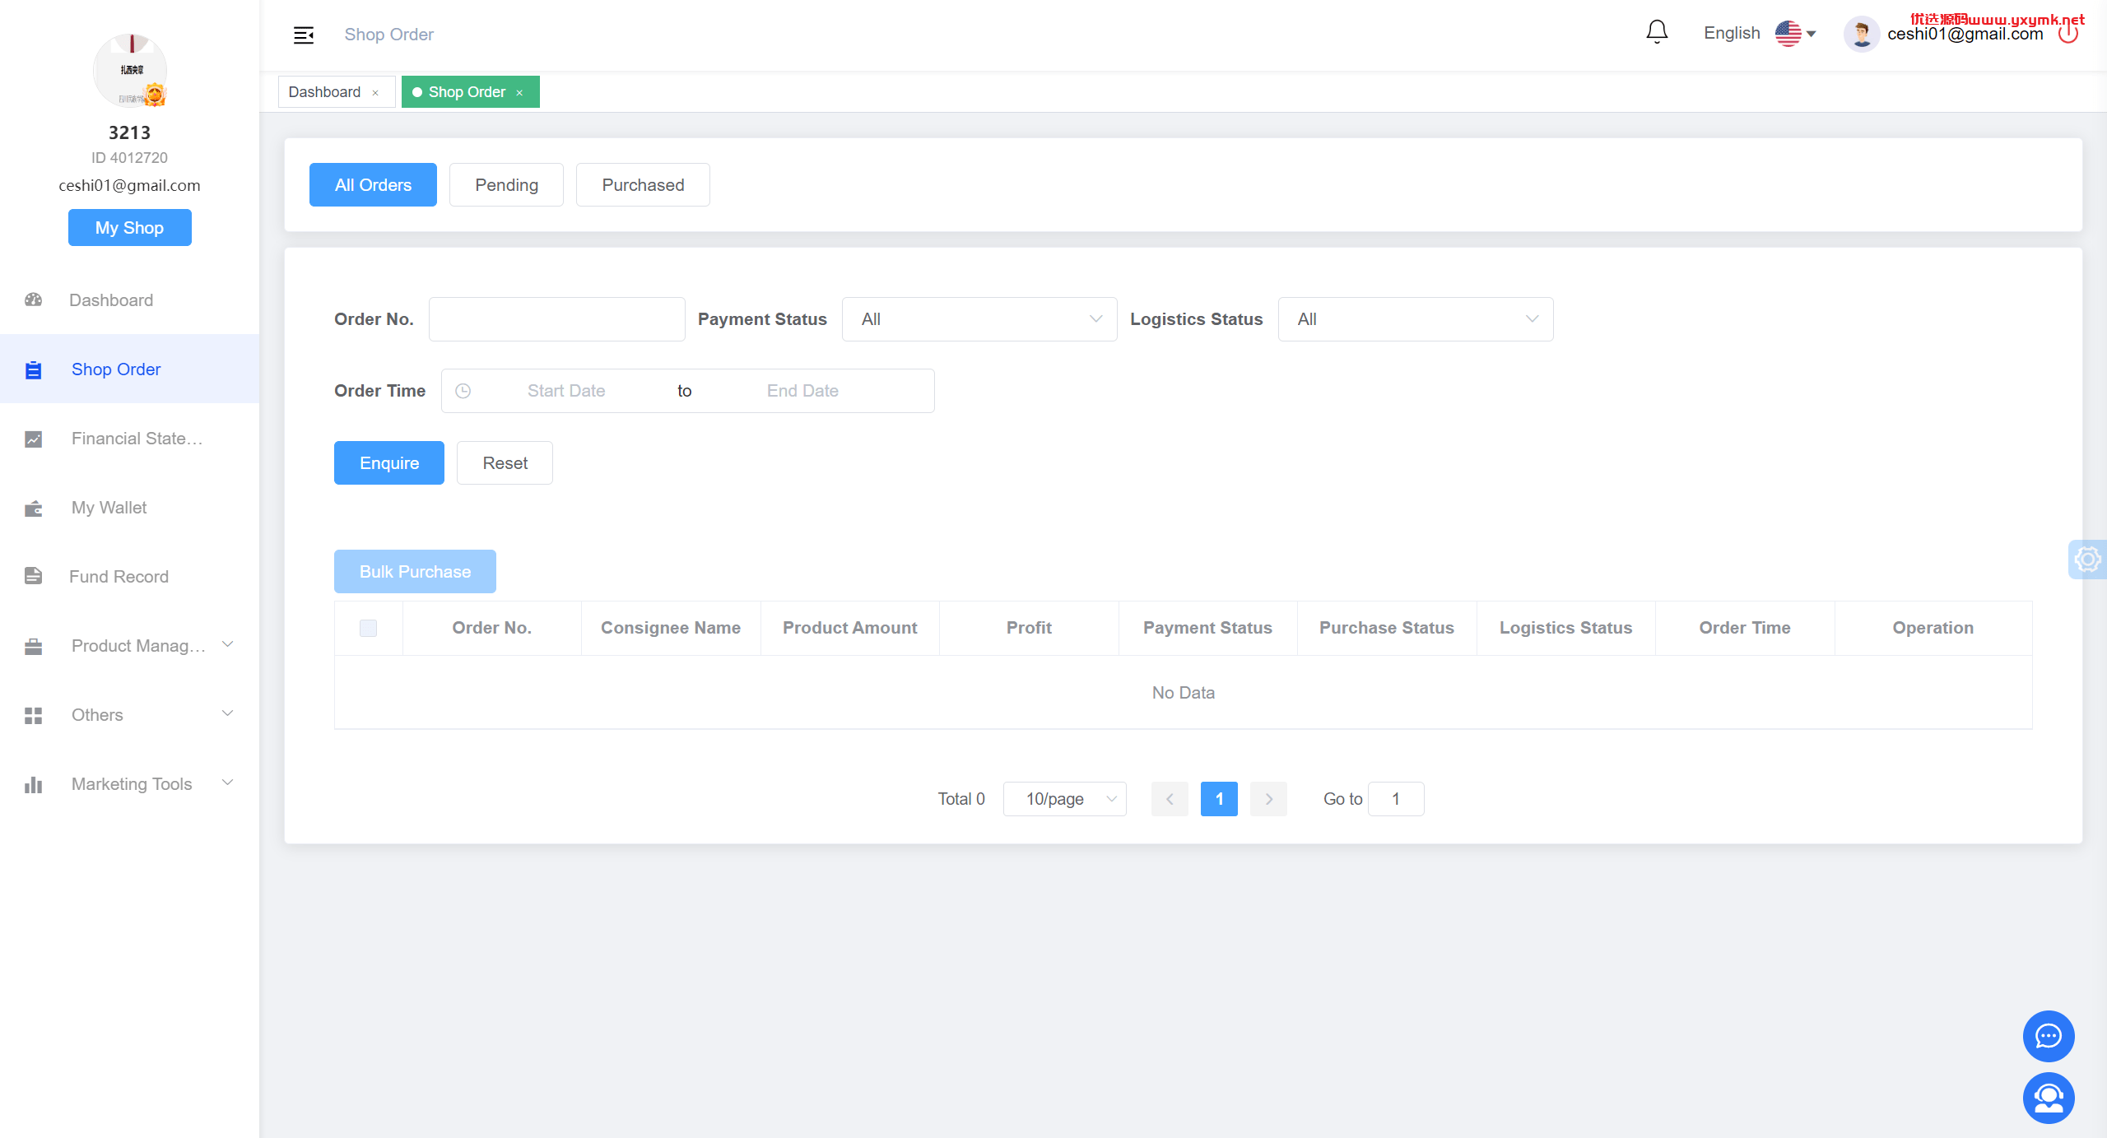2107x1138 pixels.
Task: Open the customer service headset icon
Action: (2049, 1098)
